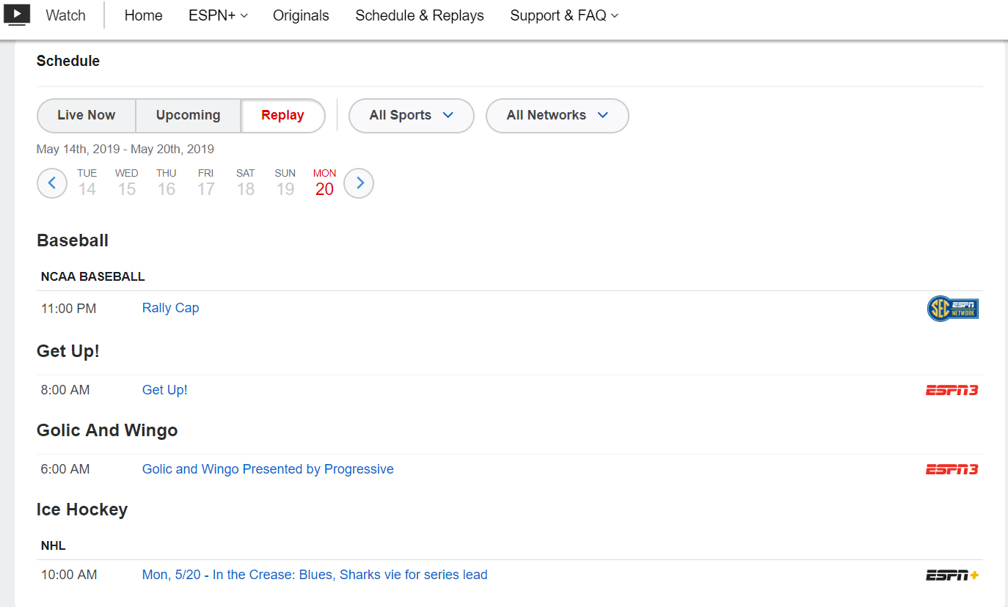This screenshot has height=607, width=1008.
Task: Click the date range May 14th - May 20th text
Action: pos(125,150)
